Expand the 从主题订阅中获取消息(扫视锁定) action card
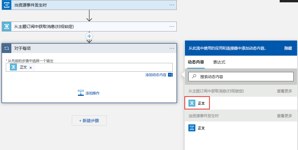The width and height of the screenshot is (298, 150). click(89, 27)
